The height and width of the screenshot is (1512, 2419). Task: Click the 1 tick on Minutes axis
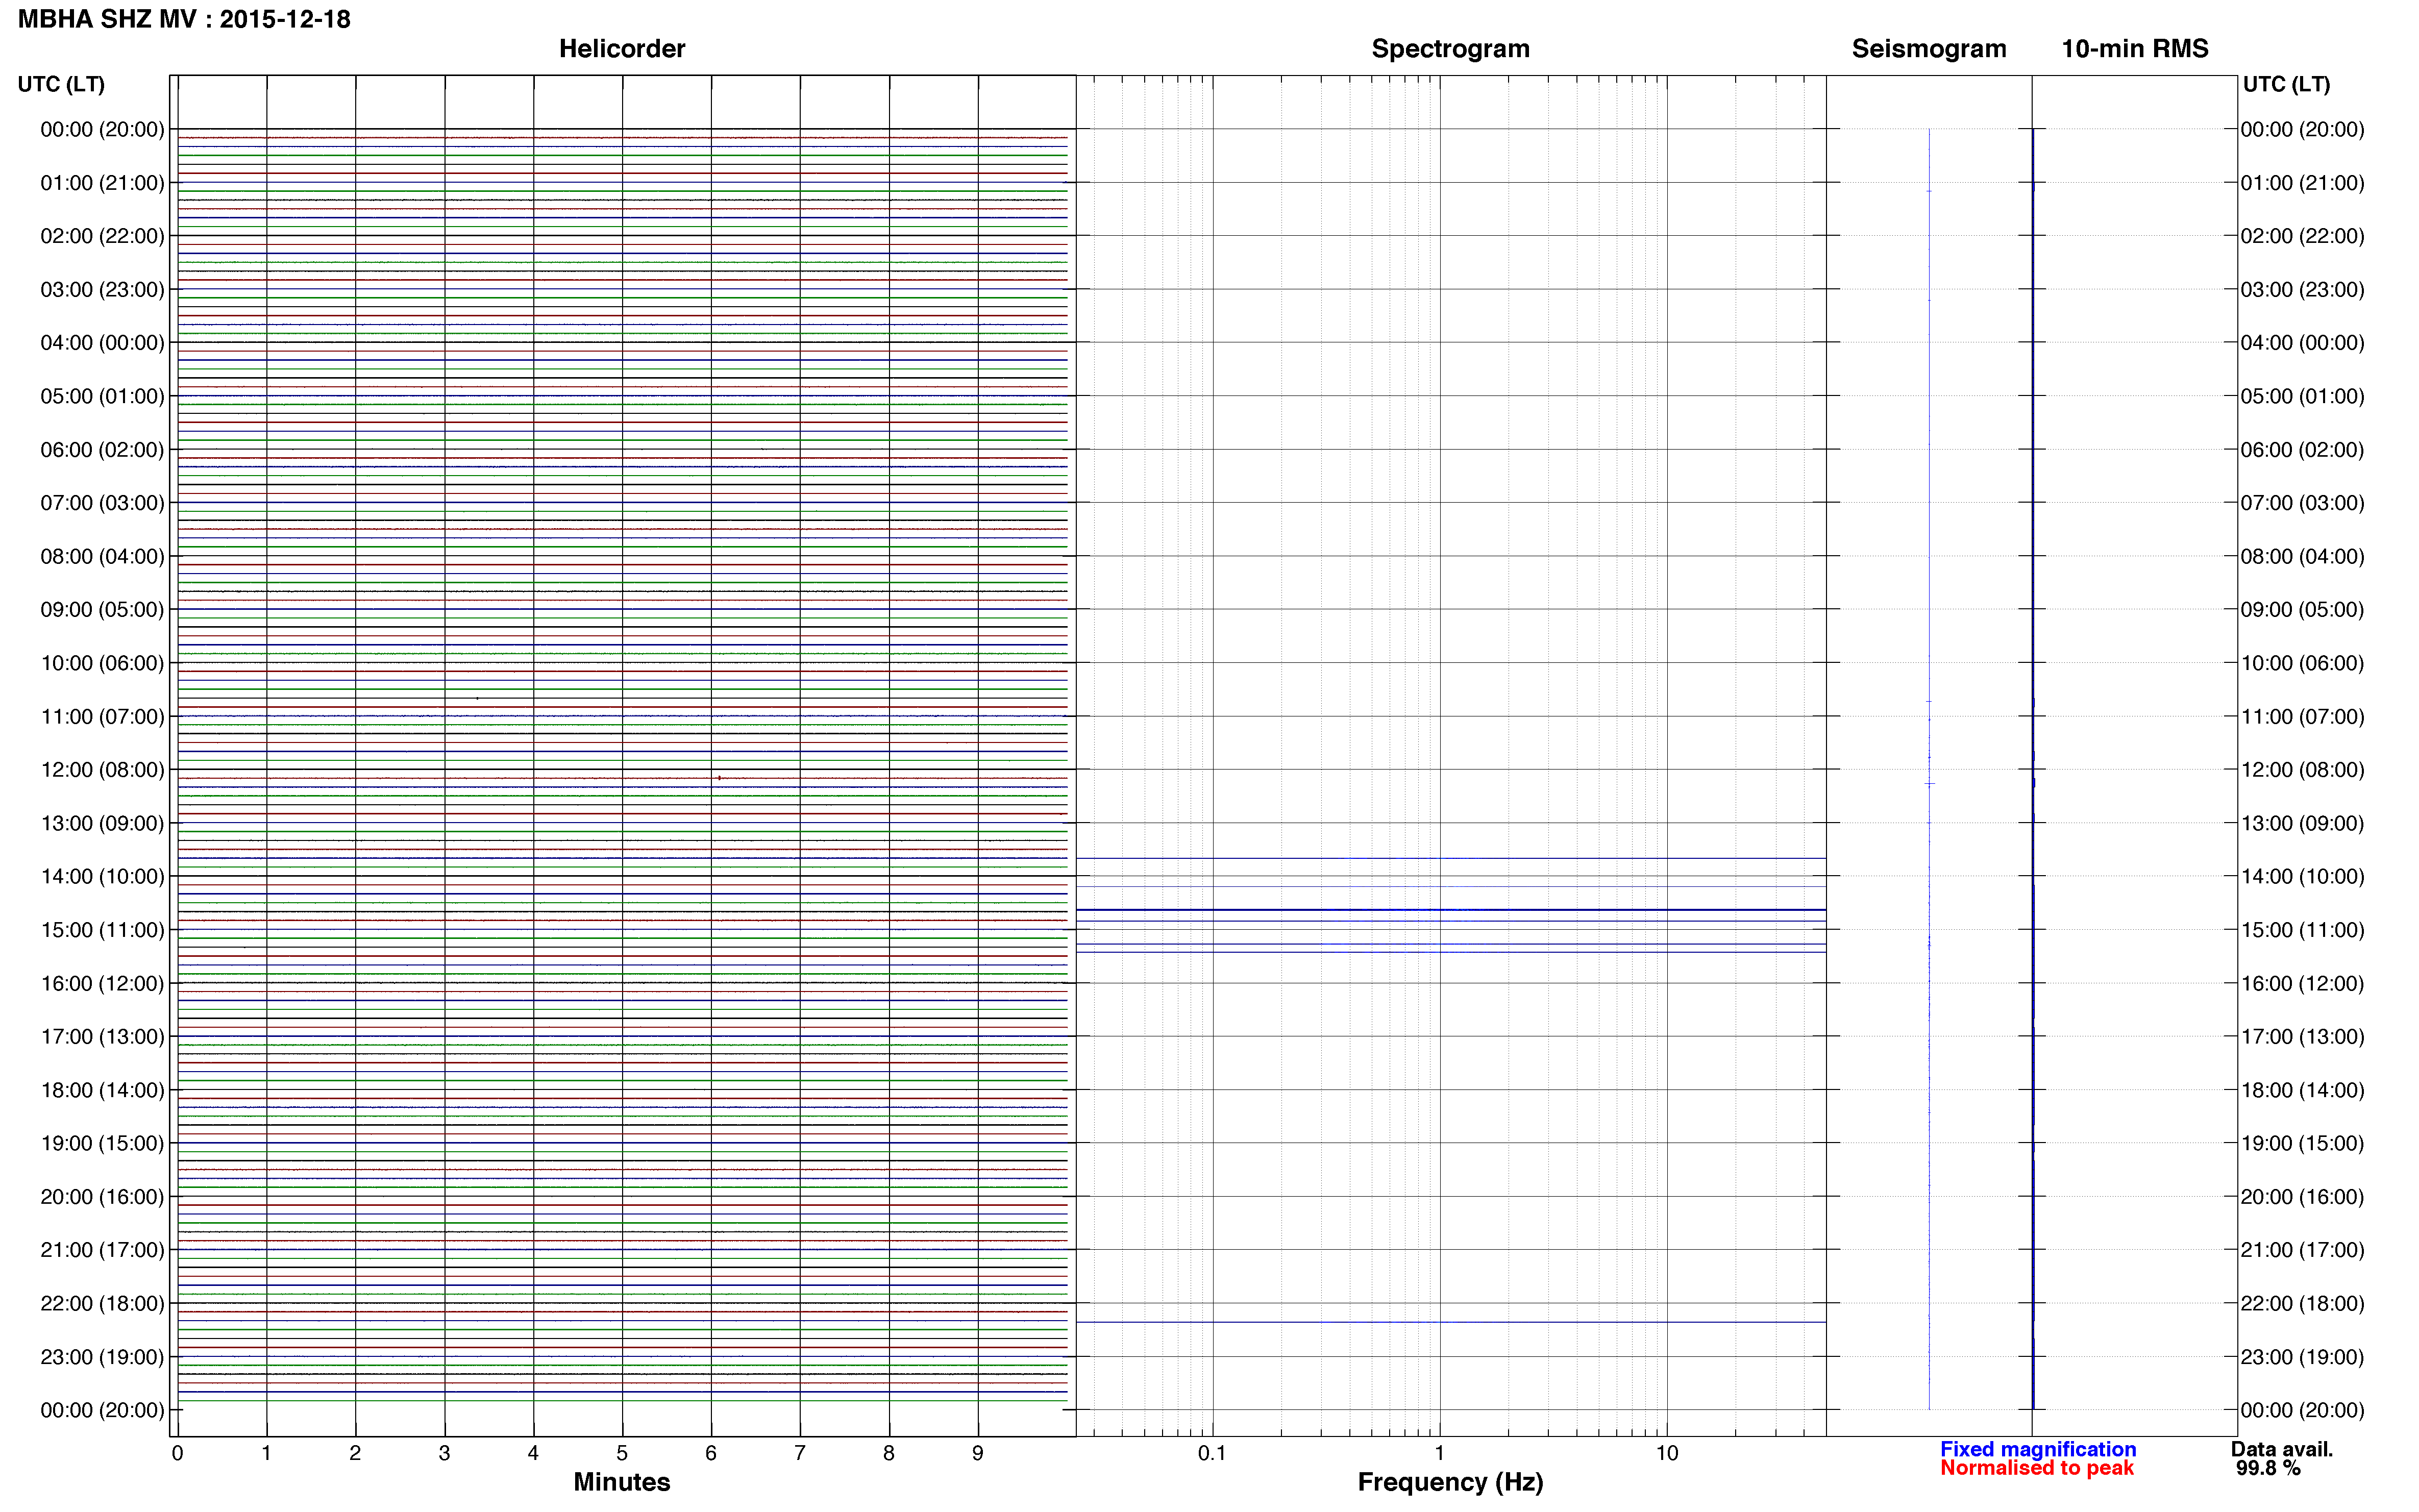click(x=266, y=1454)
